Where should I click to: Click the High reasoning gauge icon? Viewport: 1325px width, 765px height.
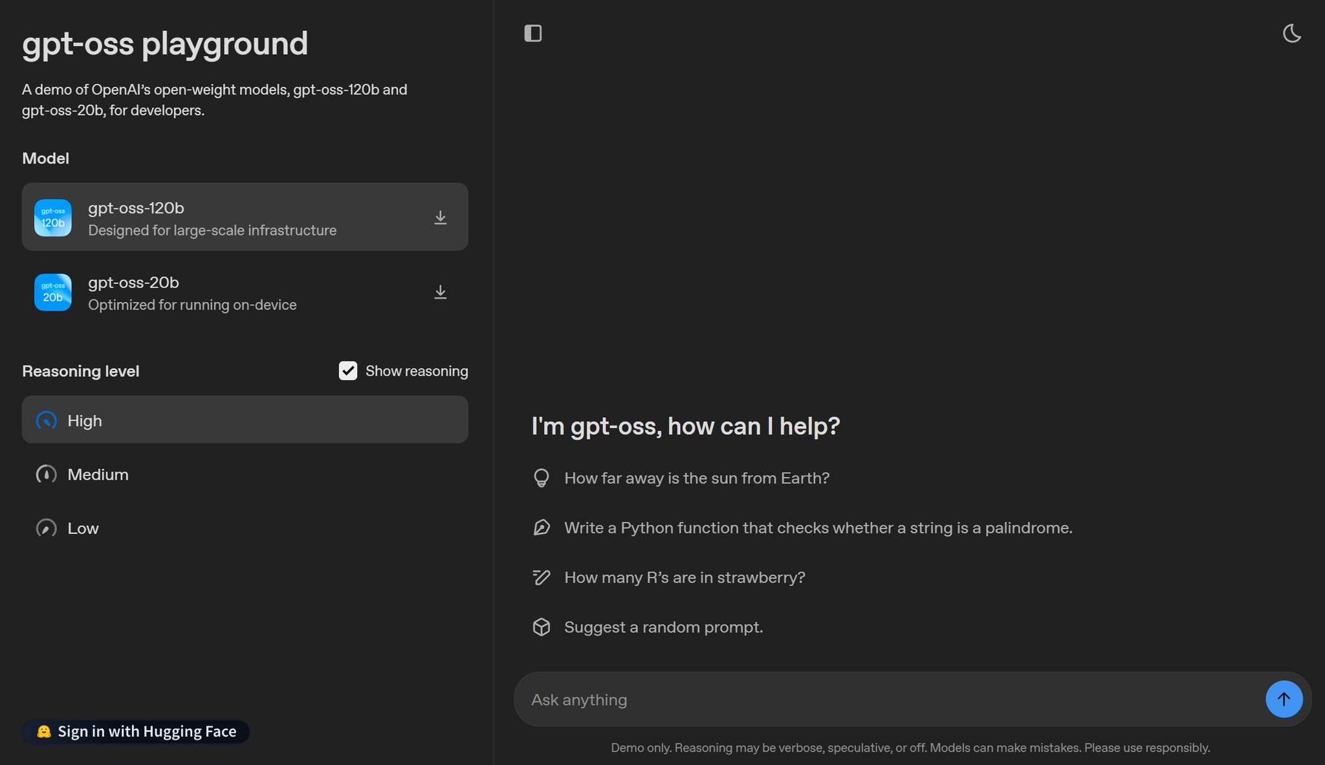46,421
